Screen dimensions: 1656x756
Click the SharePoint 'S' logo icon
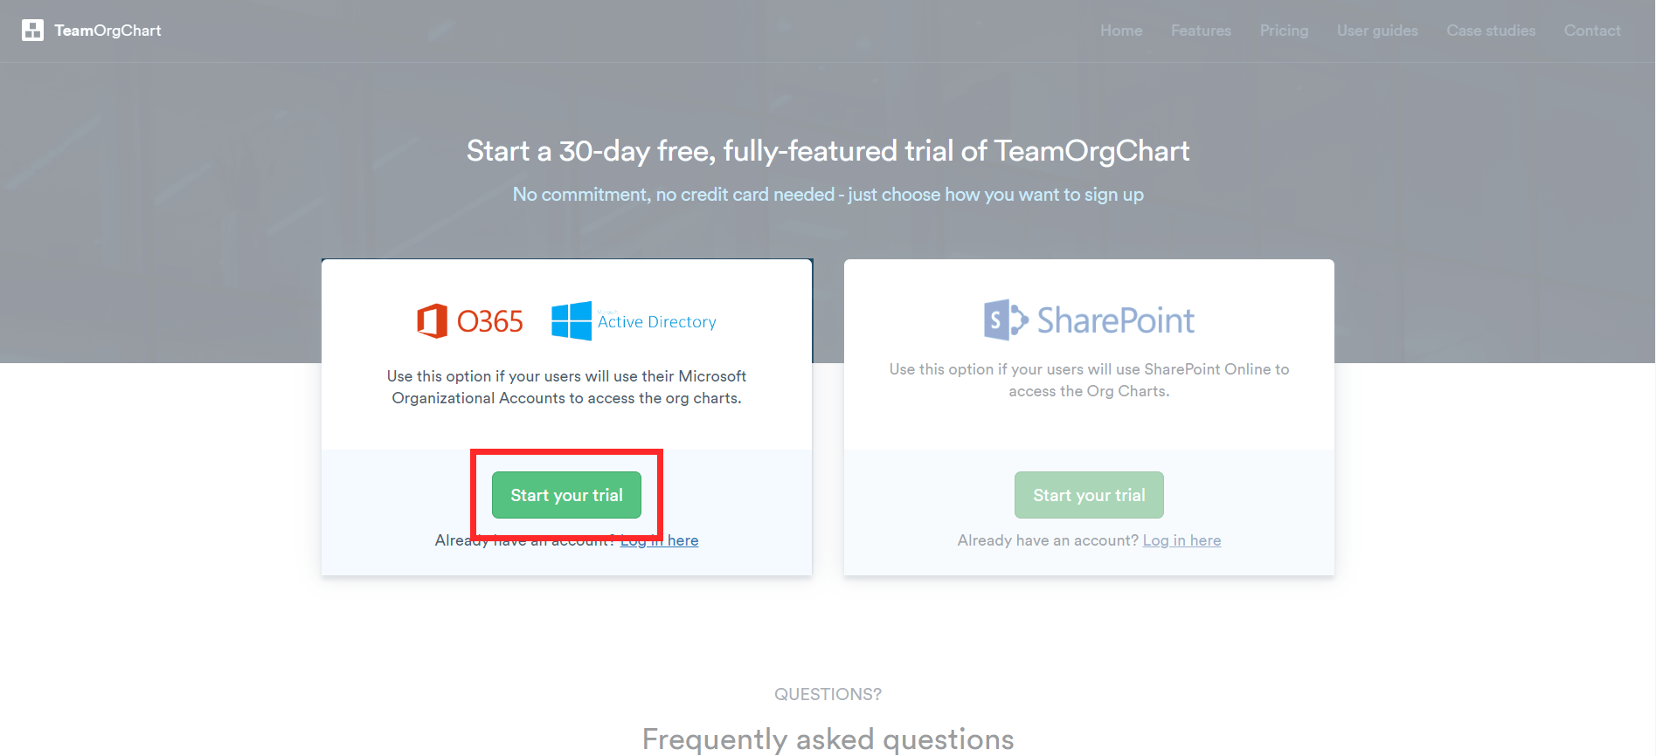pyautogui.click(x=1005, y=320)
